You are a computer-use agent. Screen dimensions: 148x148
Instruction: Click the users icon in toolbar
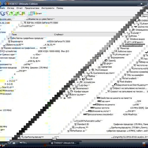click(x=23, y=14)
